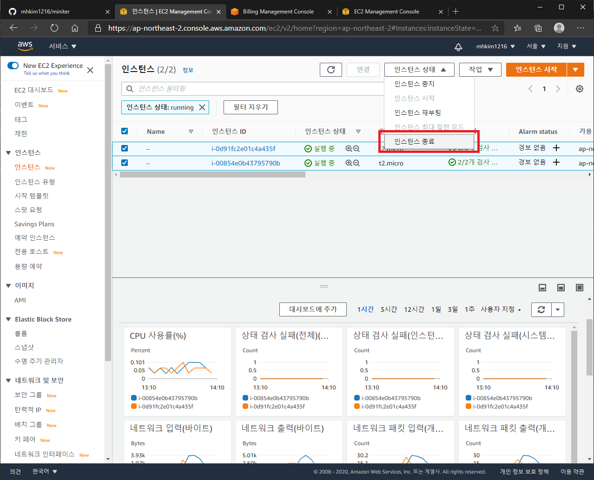
Task: Zoom out status for instance i-00854e0b43795790b
Action: point(356,163)
